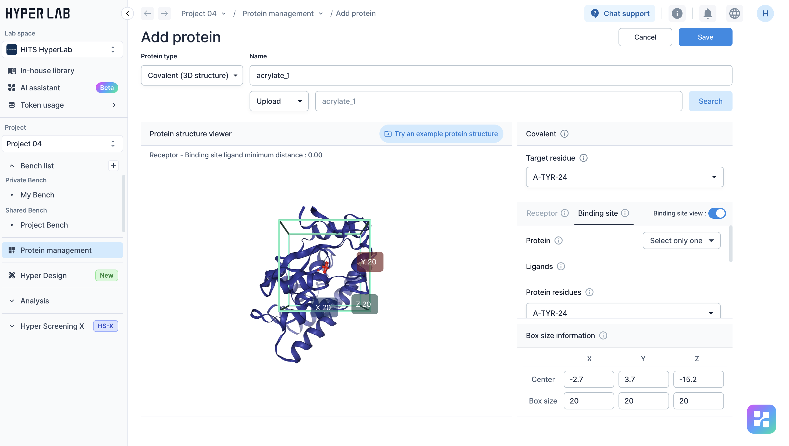Toggle the Binding site view switch
789x446 pixels.
pos(717,213)
